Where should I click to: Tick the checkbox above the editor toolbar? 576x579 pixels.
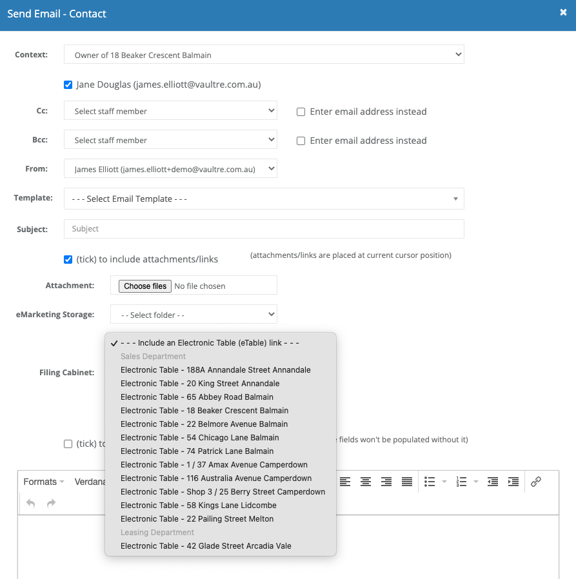(x=68, y=444)
